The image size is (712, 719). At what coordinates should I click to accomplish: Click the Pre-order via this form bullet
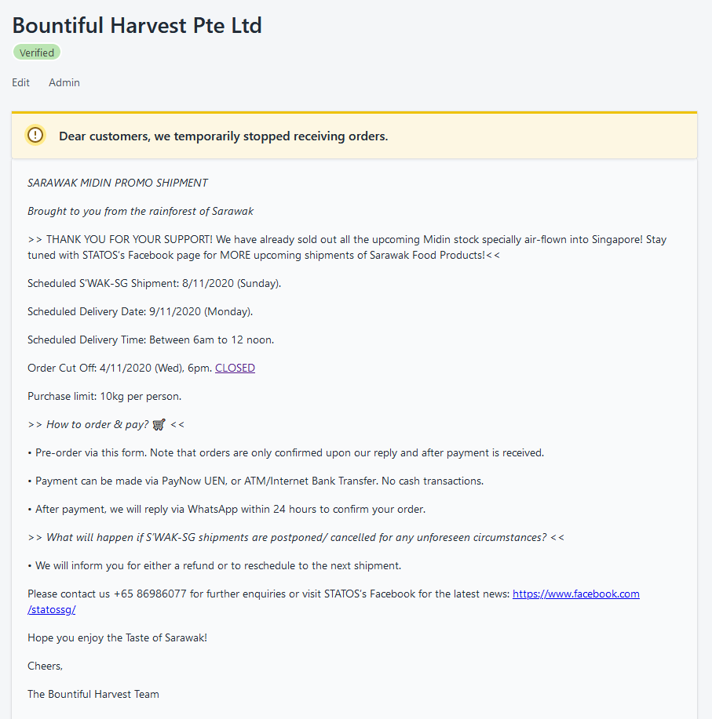click(x=286, y=453)
